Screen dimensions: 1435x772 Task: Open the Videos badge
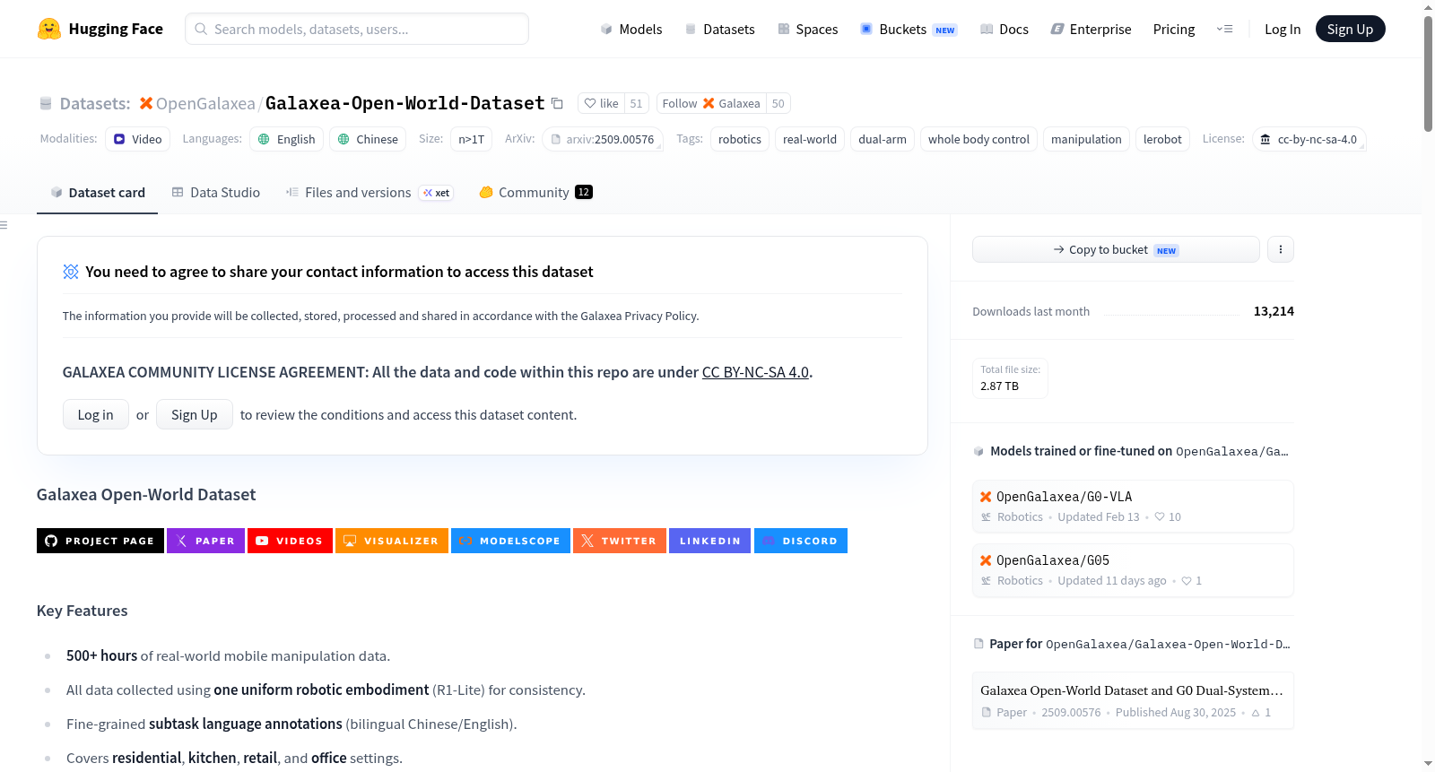[x=290, y=541]
